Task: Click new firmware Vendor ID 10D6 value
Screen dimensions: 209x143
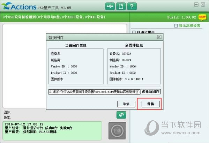Action: (133, 66)
